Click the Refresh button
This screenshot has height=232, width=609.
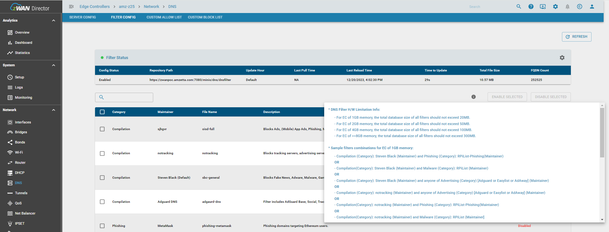[x=577, y=37]
